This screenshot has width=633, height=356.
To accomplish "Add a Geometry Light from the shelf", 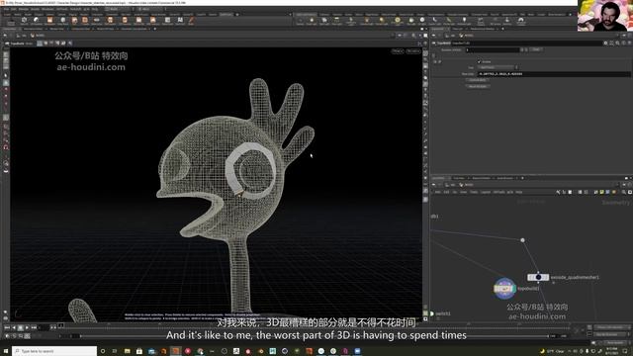I will pyautogui.click(x=351, y=20).
